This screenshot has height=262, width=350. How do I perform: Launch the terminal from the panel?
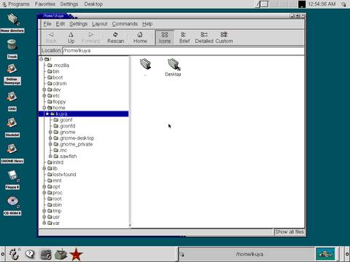[x=46, y=254]
